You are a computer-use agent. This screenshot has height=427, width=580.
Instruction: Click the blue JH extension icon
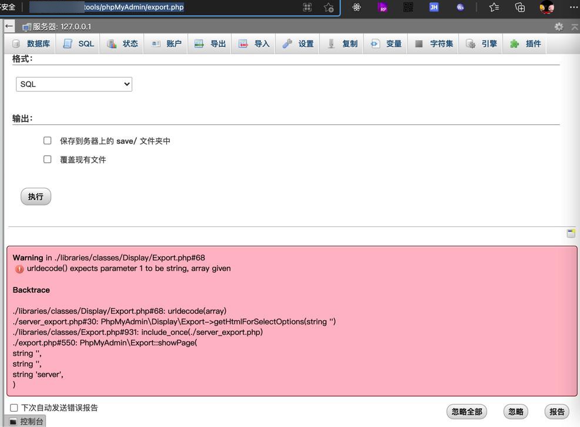point(434,7)
